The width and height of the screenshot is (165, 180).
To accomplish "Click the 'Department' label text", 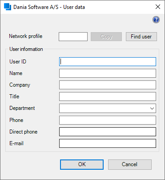I will 22,108.
